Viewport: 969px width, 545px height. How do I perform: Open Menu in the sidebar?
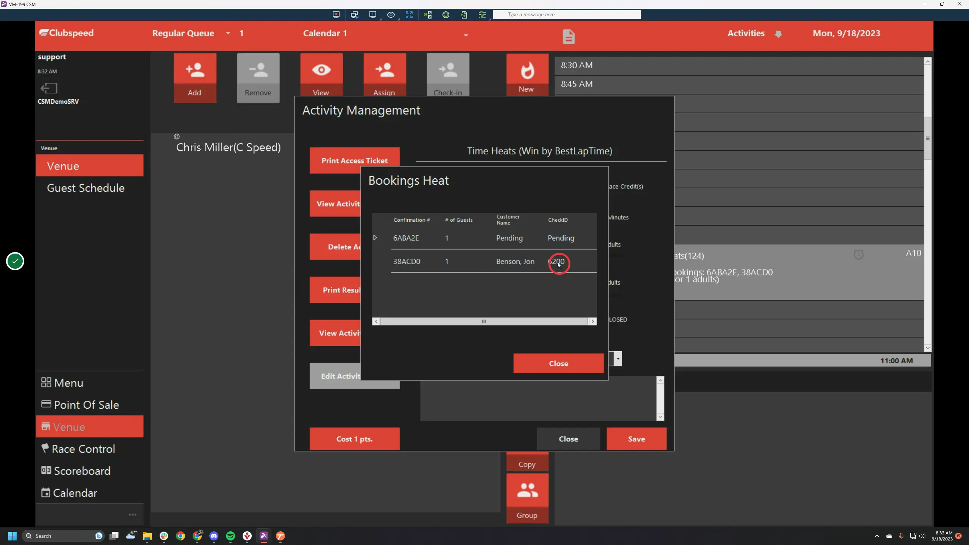tap(90, 383)
